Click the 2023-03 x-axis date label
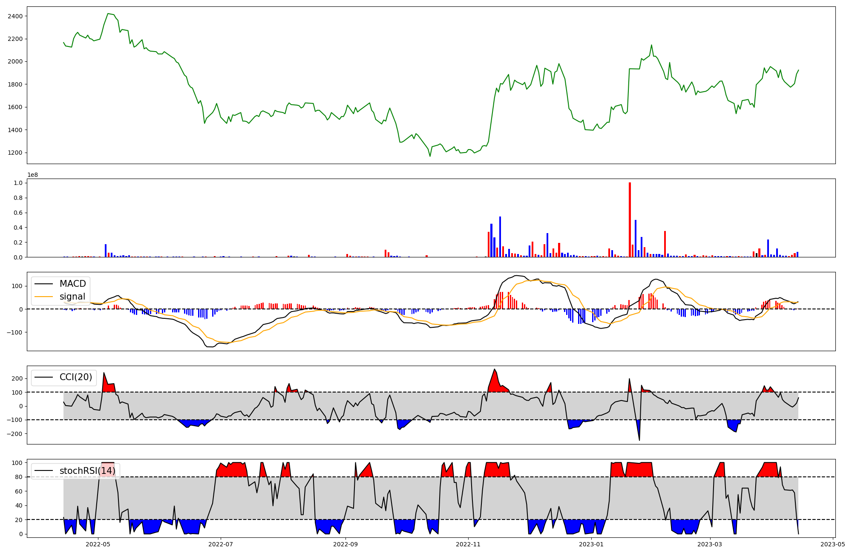This screenshot has width=852, height=554. (711, 544)
